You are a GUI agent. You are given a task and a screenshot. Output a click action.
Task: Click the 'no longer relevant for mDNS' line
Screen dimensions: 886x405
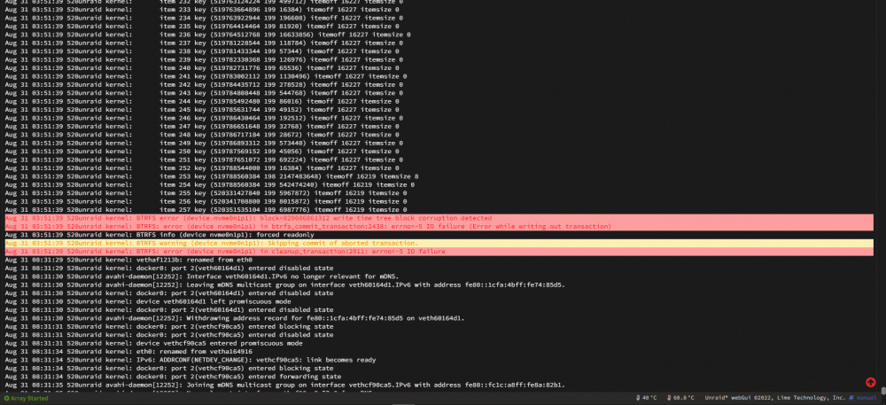point(202,276)
